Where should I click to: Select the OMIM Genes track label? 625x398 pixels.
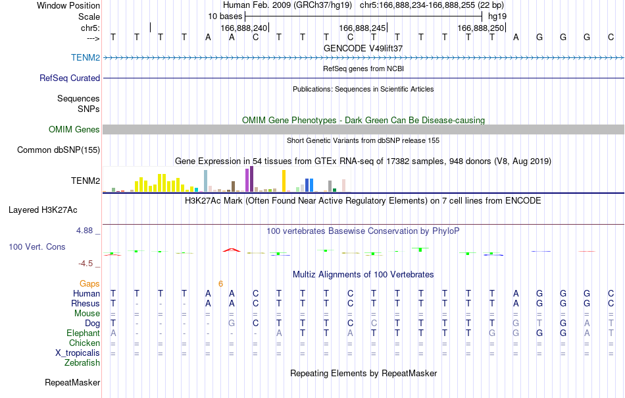tap(74, 129)
